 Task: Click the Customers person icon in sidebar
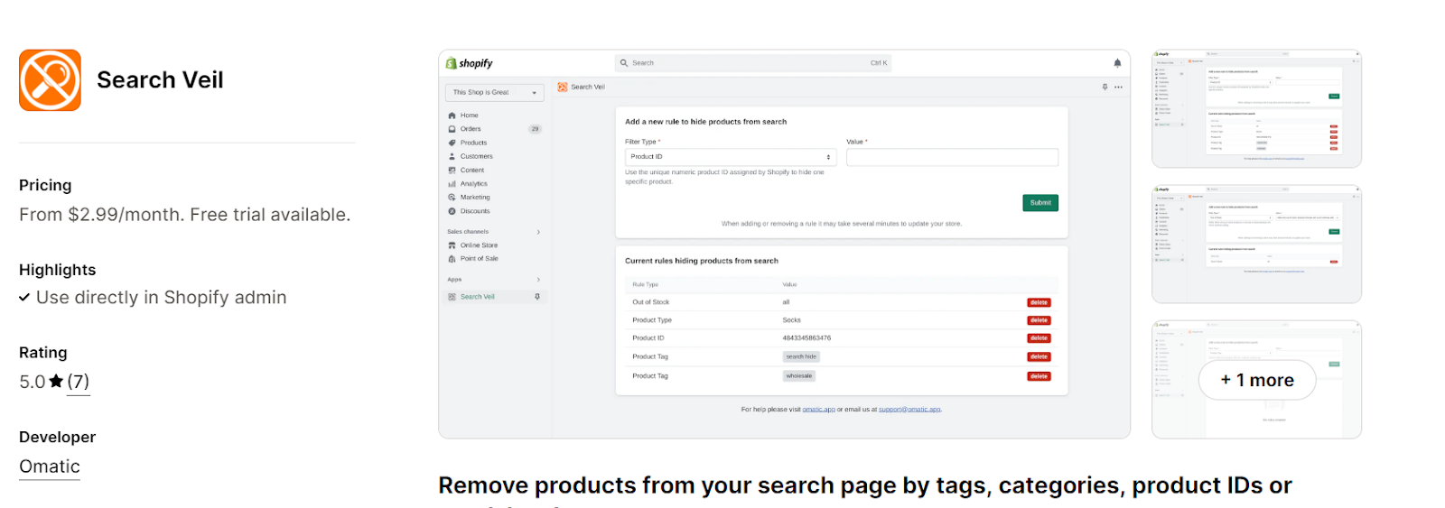pos(452,156)
